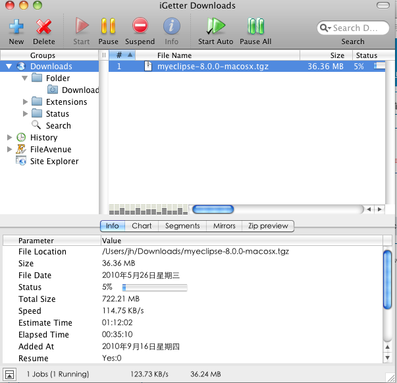
Task: Click the Start play icon
Action: pos(82,26)
